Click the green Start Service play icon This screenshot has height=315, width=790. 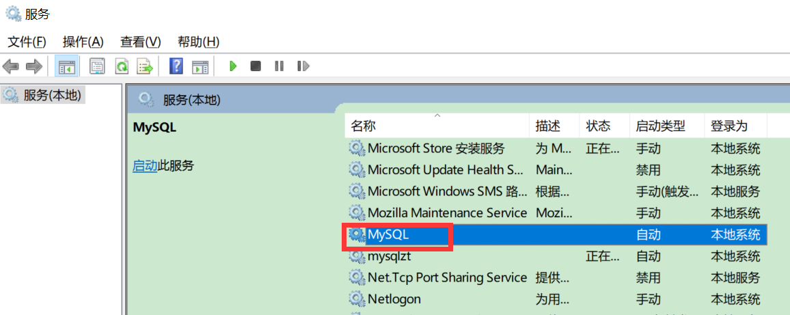[233, 66]
